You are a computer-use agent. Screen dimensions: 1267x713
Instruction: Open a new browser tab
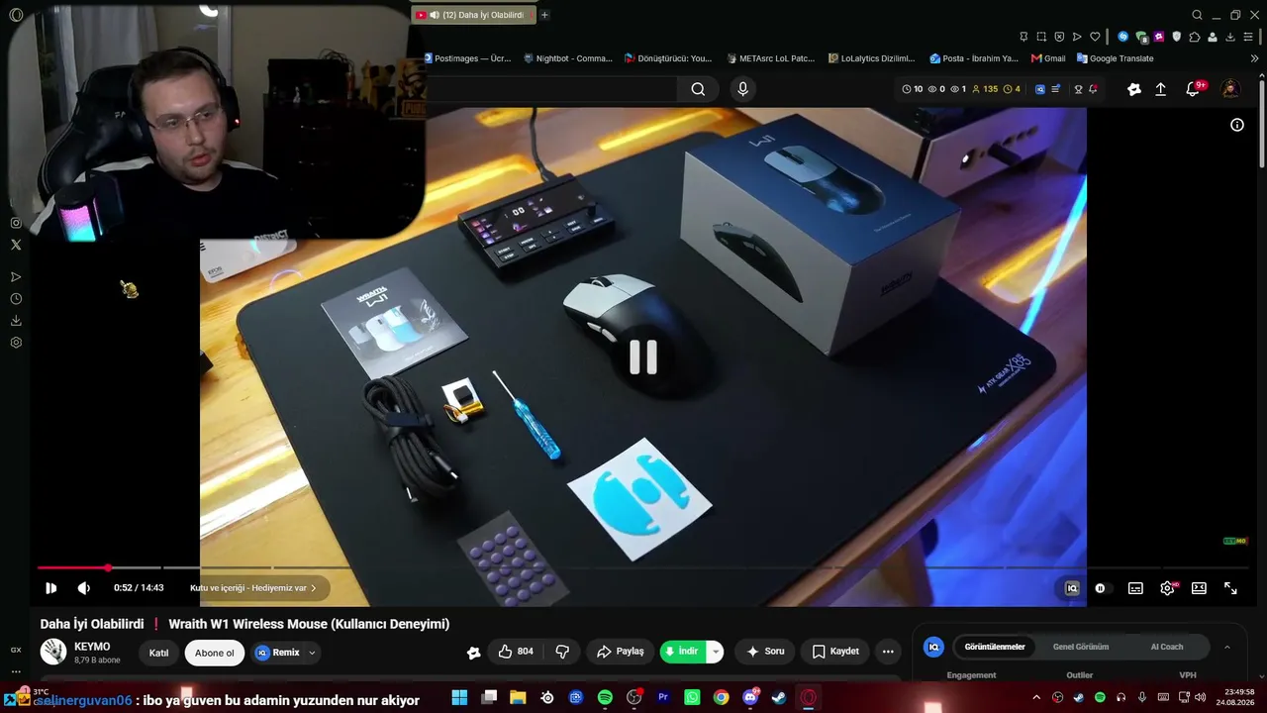(x=544, y=15)
